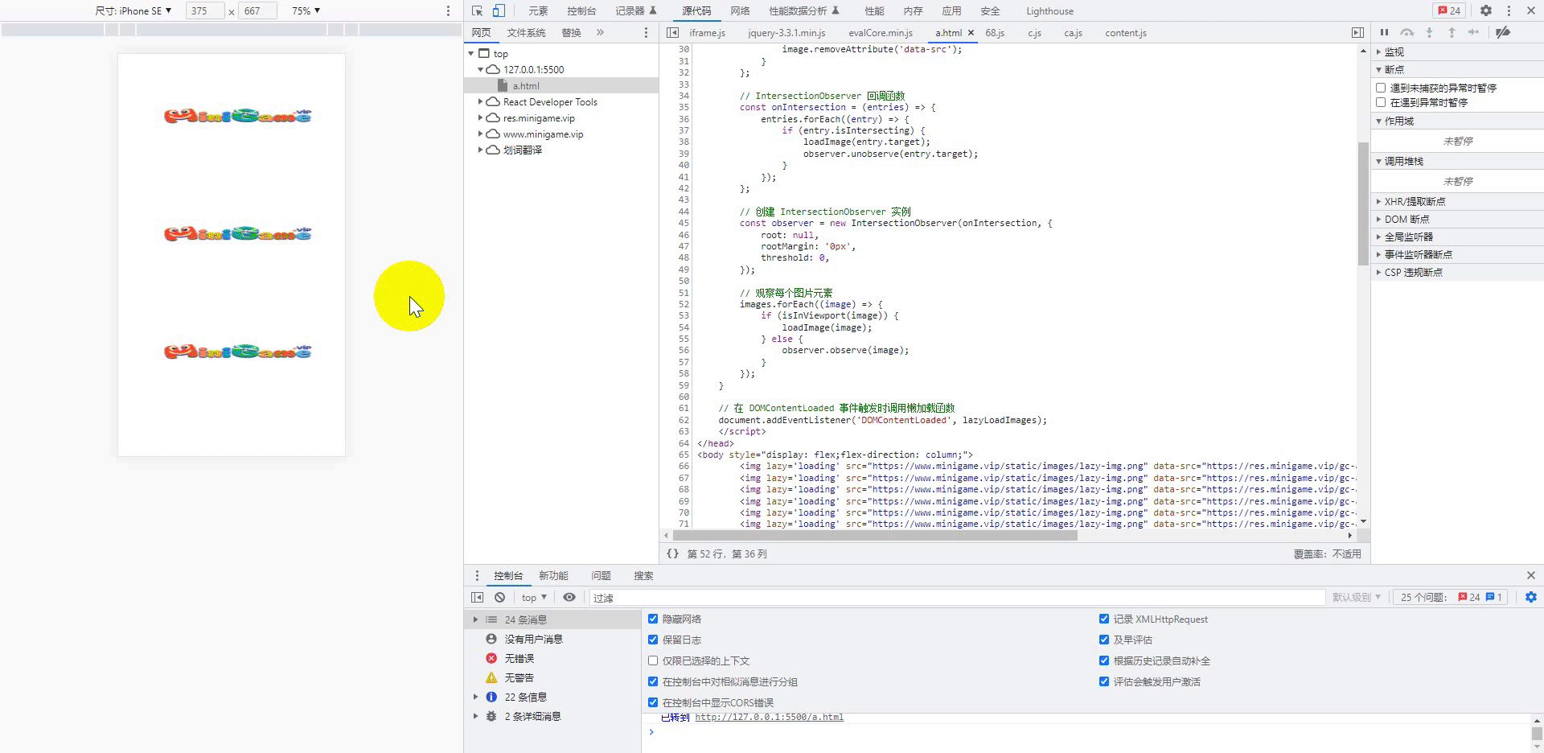Hide the debugger sidebar pane
This screenshot has height=753, width=1544.
pyautogui.click(x=1357, y=32)
